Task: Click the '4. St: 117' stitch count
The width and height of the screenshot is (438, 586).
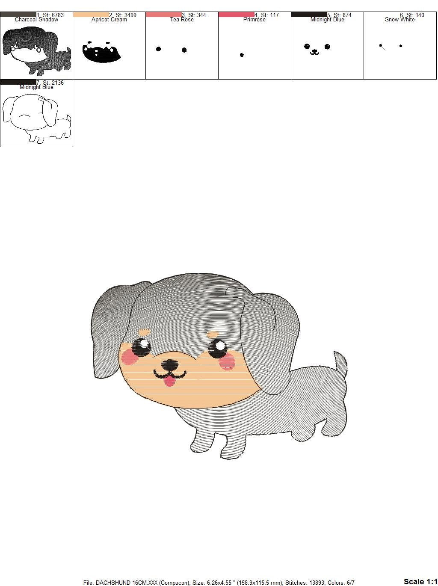Action: [x=266, y=15]
